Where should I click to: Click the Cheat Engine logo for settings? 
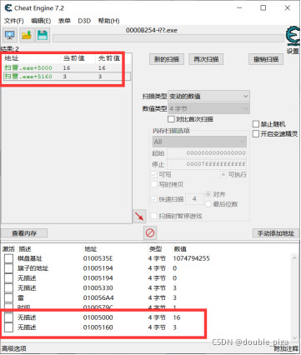[293, 36]
